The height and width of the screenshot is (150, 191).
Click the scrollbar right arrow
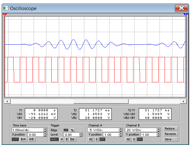click(183, 101)
